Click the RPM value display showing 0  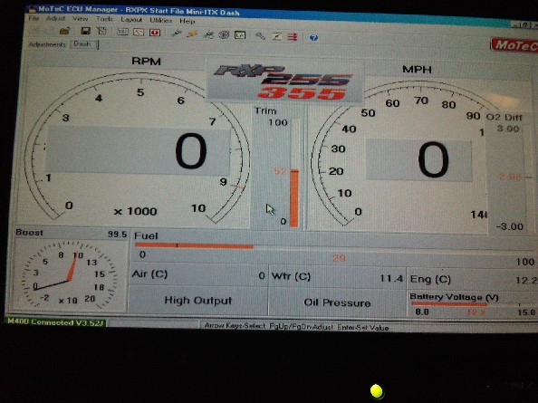pos(138,151)
